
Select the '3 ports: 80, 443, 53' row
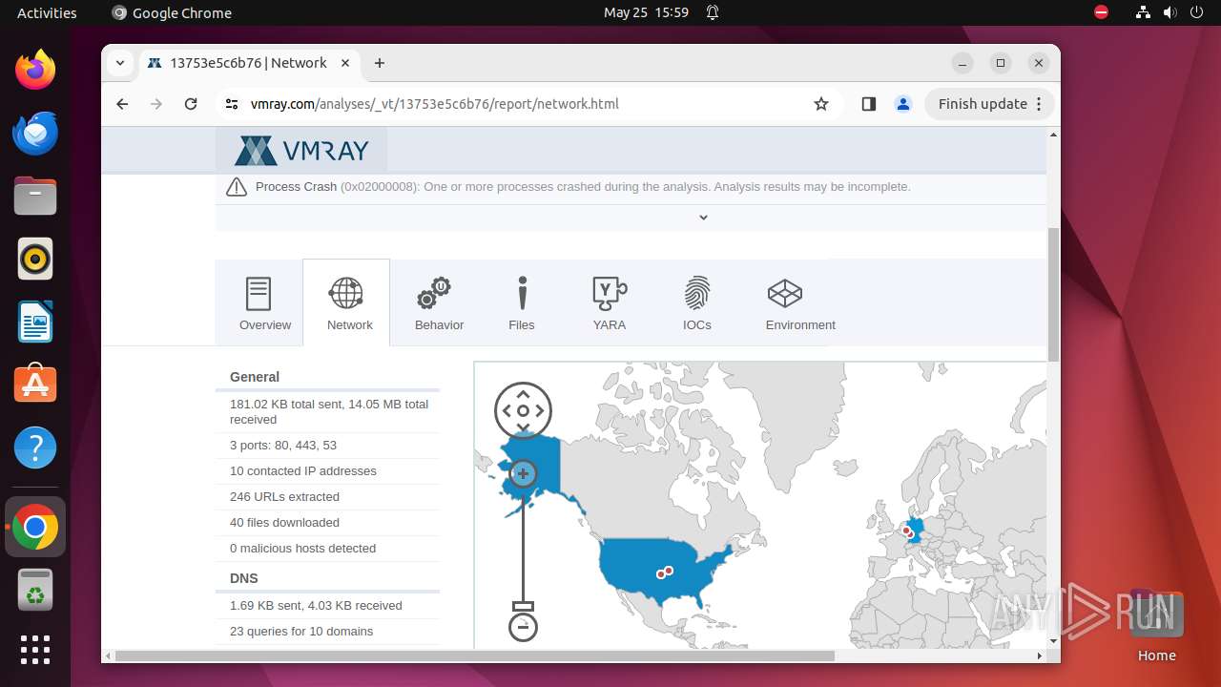tap(327, 446)
